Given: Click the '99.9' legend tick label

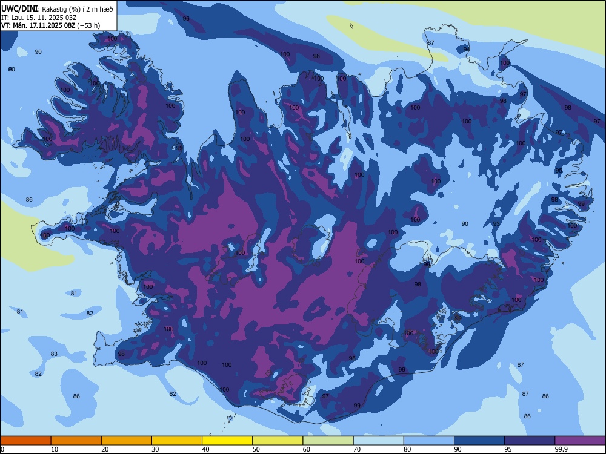Looking at the screenshot, I should pyautogui.click(x=561, y=449).
